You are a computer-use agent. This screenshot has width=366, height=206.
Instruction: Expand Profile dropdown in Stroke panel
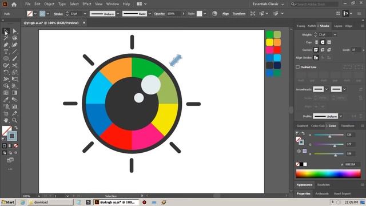tap(341, 116)
